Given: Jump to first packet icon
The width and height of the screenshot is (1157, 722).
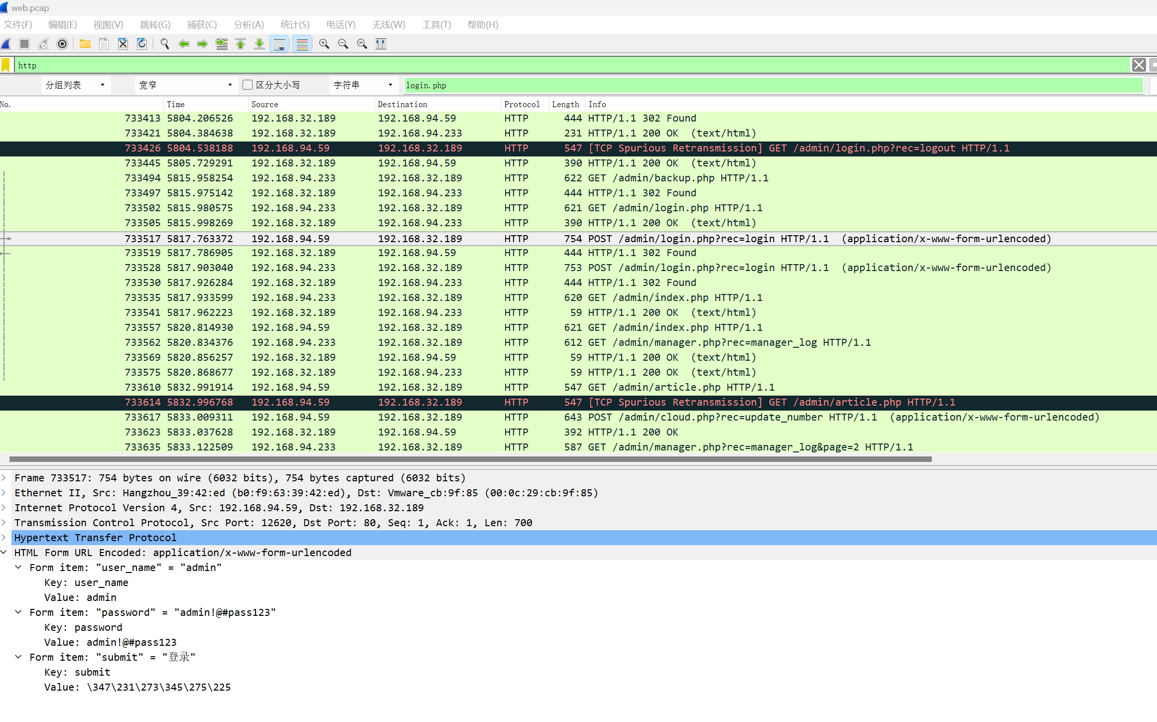Looking at the screenshot, I should pos(241,44).
